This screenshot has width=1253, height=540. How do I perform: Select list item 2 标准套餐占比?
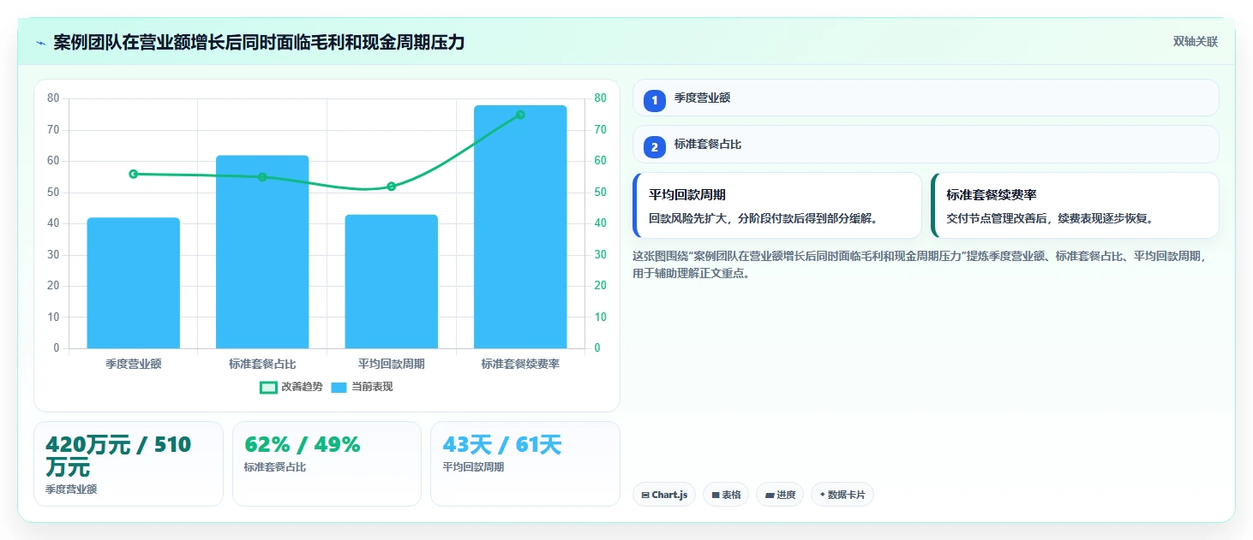(x=926, y=145)
